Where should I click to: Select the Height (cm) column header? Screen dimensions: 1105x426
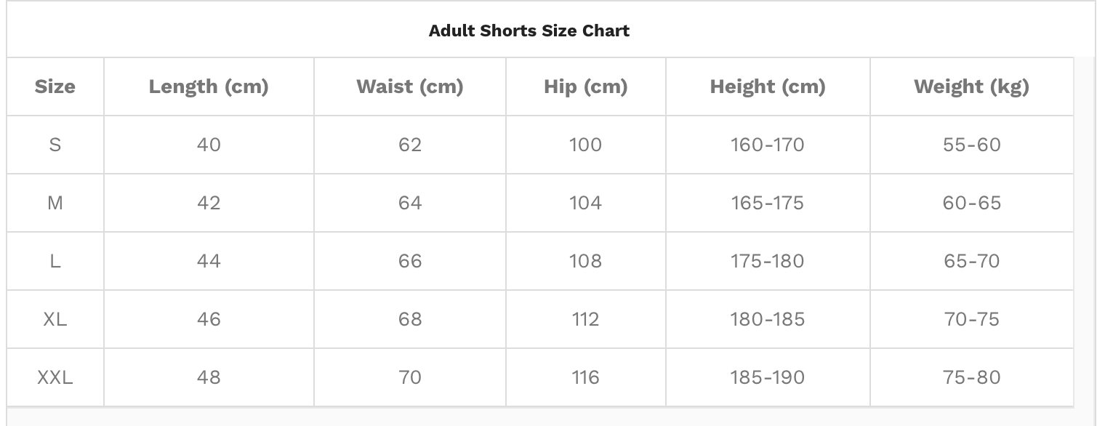(x=768, y=87)
